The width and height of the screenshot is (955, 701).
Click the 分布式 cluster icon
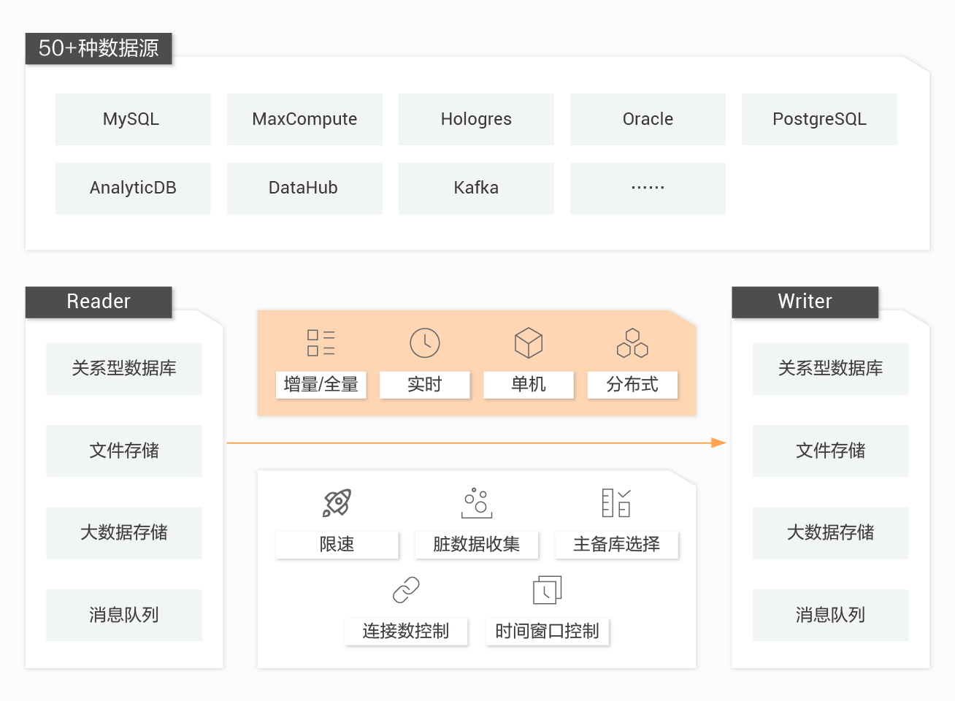tap(632, 342)
